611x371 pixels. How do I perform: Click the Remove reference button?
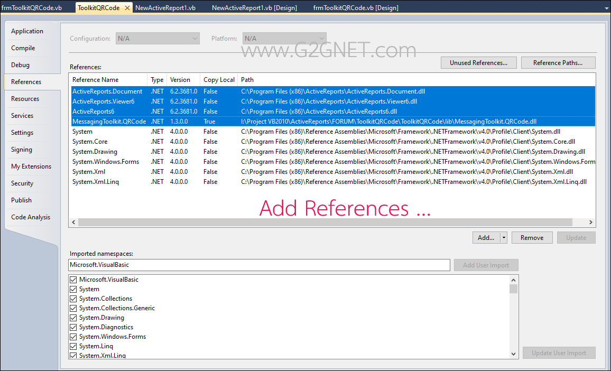532,238
